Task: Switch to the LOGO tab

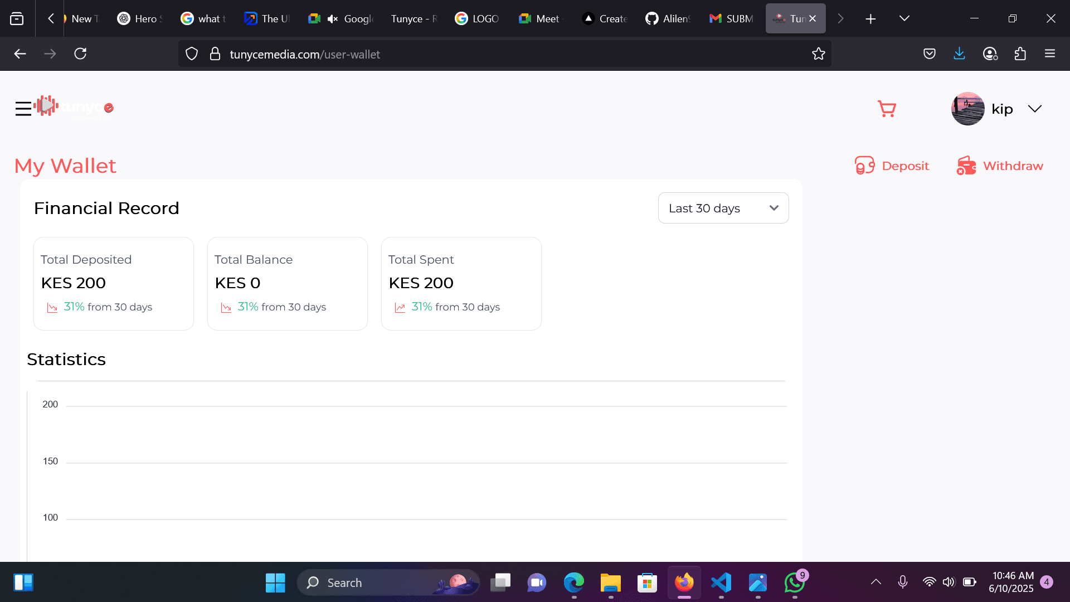Action: click(x=477, y=18)
